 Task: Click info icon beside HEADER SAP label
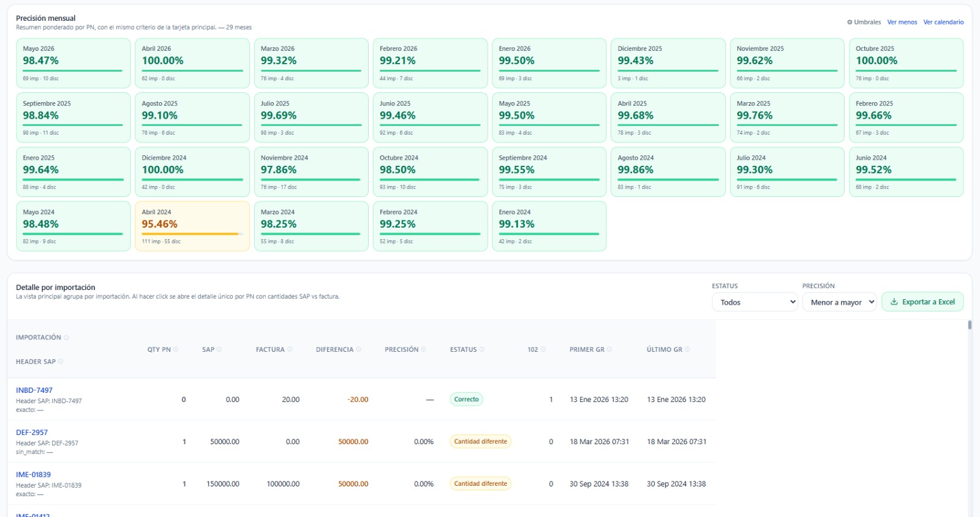(61, 362)
